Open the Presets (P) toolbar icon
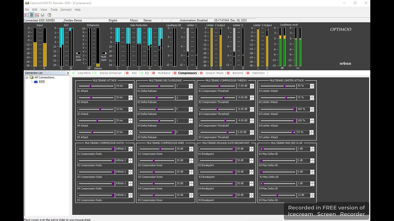 point(26,15)
